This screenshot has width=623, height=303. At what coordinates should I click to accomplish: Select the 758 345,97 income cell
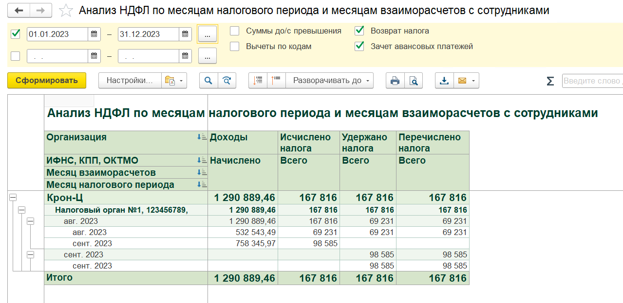pyautogui.click(x=243, y=243)
